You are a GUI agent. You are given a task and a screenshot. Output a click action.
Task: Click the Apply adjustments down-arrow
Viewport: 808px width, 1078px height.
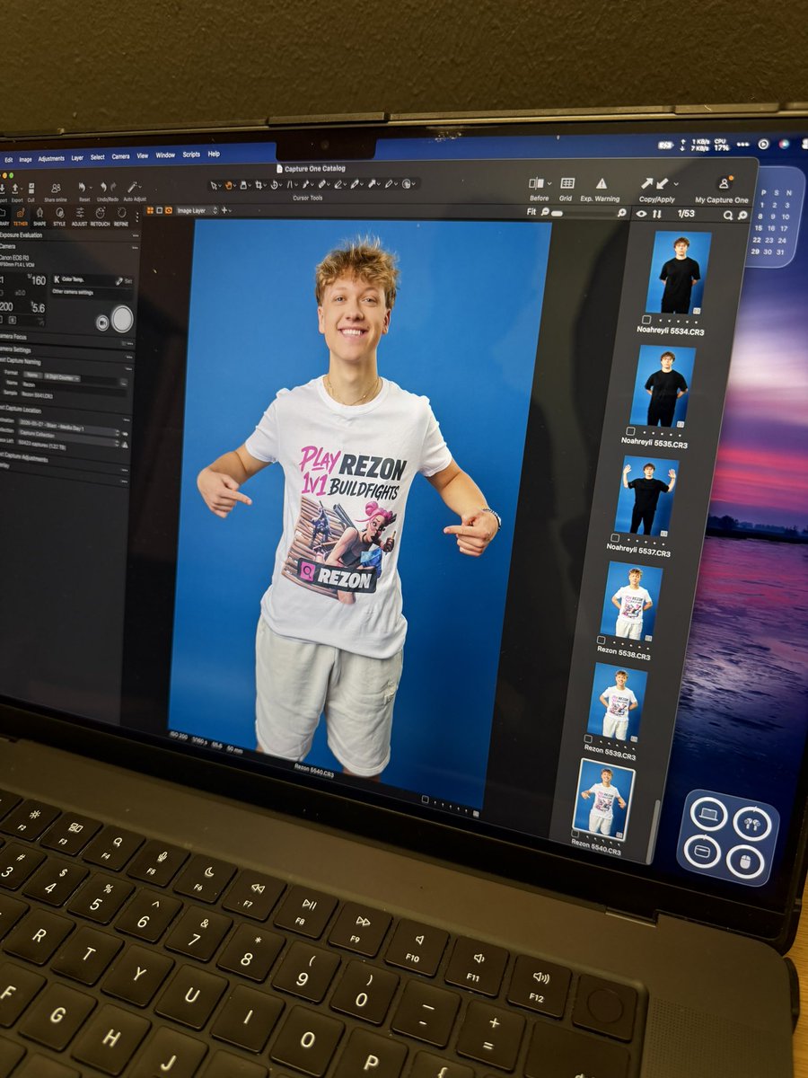point(663,183)
